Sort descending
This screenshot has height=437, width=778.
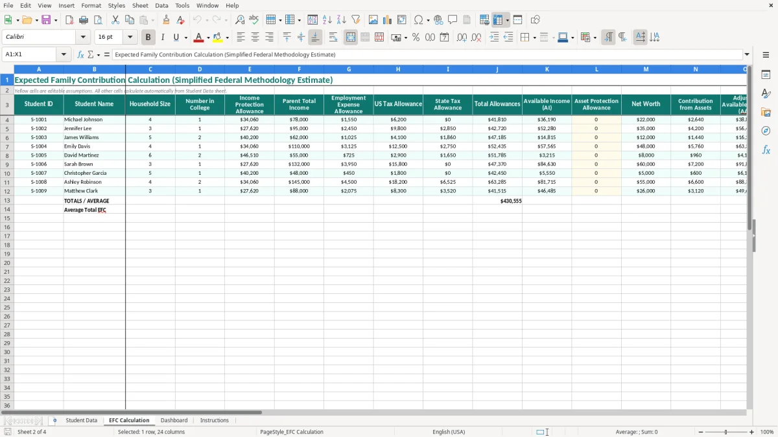coord(342,20)
